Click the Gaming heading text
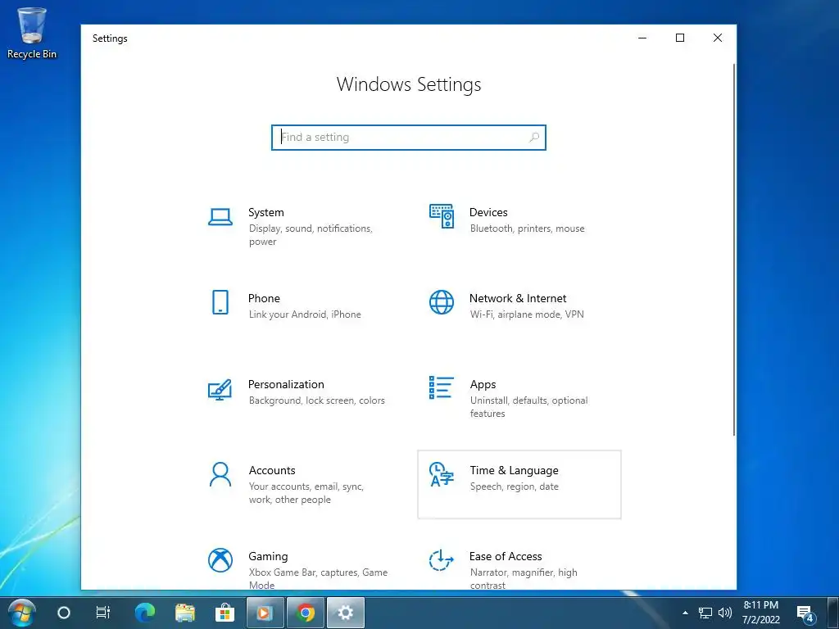 coord(268,557)
